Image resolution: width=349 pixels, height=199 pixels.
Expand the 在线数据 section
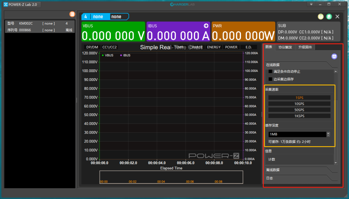301,65
